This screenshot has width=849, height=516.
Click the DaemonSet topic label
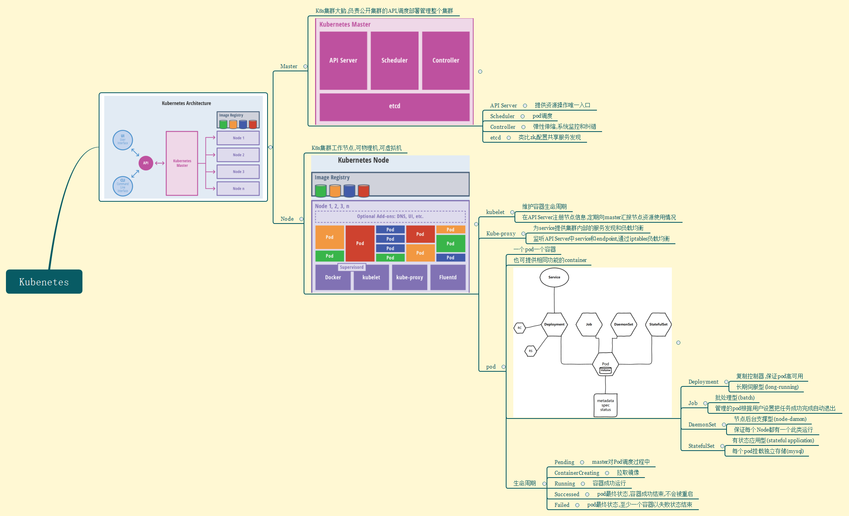coord(702,425)
